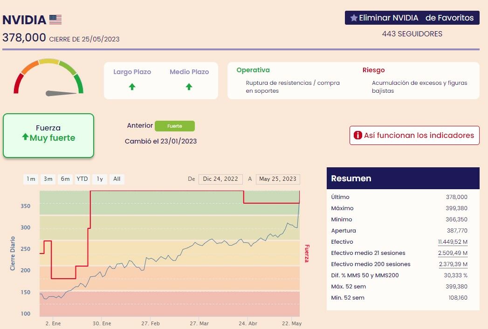The width and height of the screenshot is (488, 329).
Task: Click the star icon in favorites button
Action: [354, 18]
